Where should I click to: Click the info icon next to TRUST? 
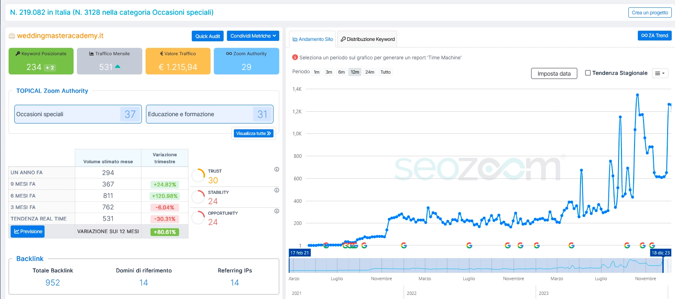277,169
